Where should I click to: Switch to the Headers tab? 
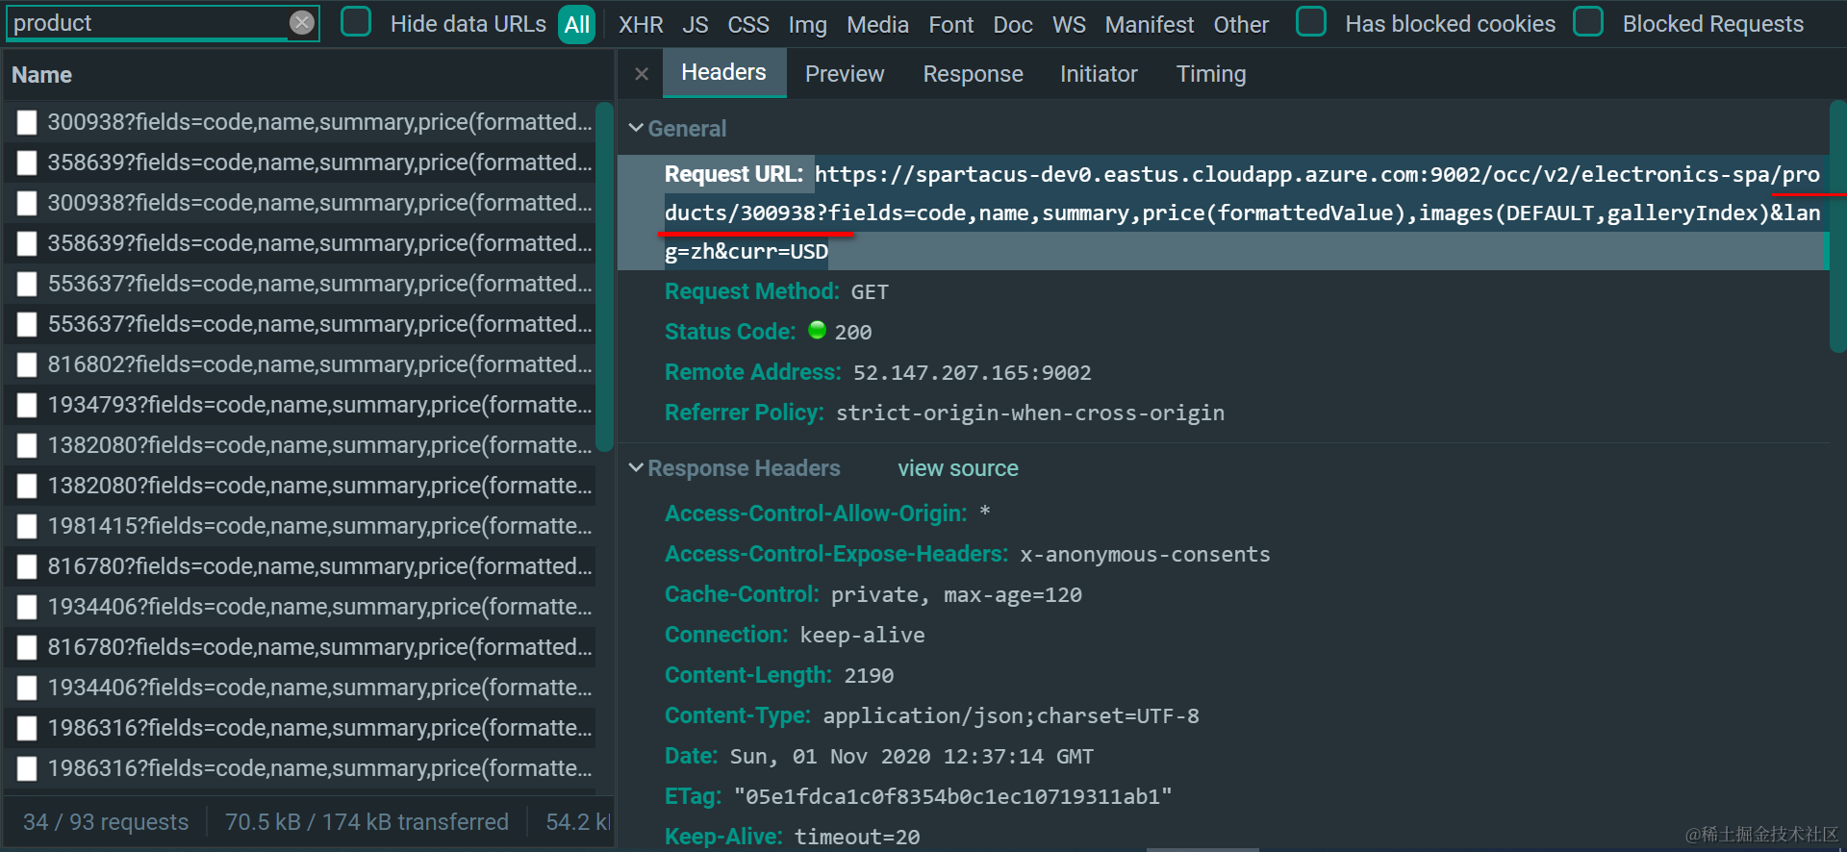[x=724, y=73]
